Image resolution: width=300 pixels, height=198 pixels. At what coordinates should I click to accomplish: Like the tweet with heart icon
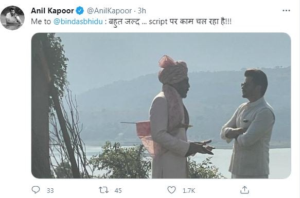(171, 190)
